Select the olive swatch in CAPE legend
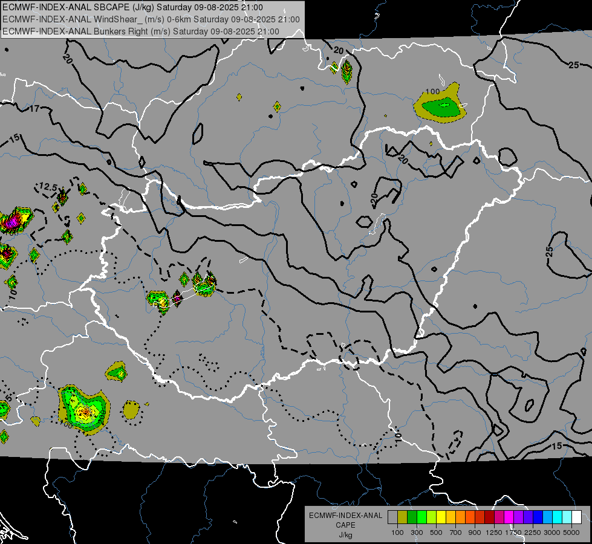 [403, 517]
